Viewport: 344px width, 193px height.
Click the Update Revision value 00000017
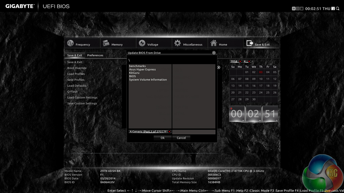[214, 178]
